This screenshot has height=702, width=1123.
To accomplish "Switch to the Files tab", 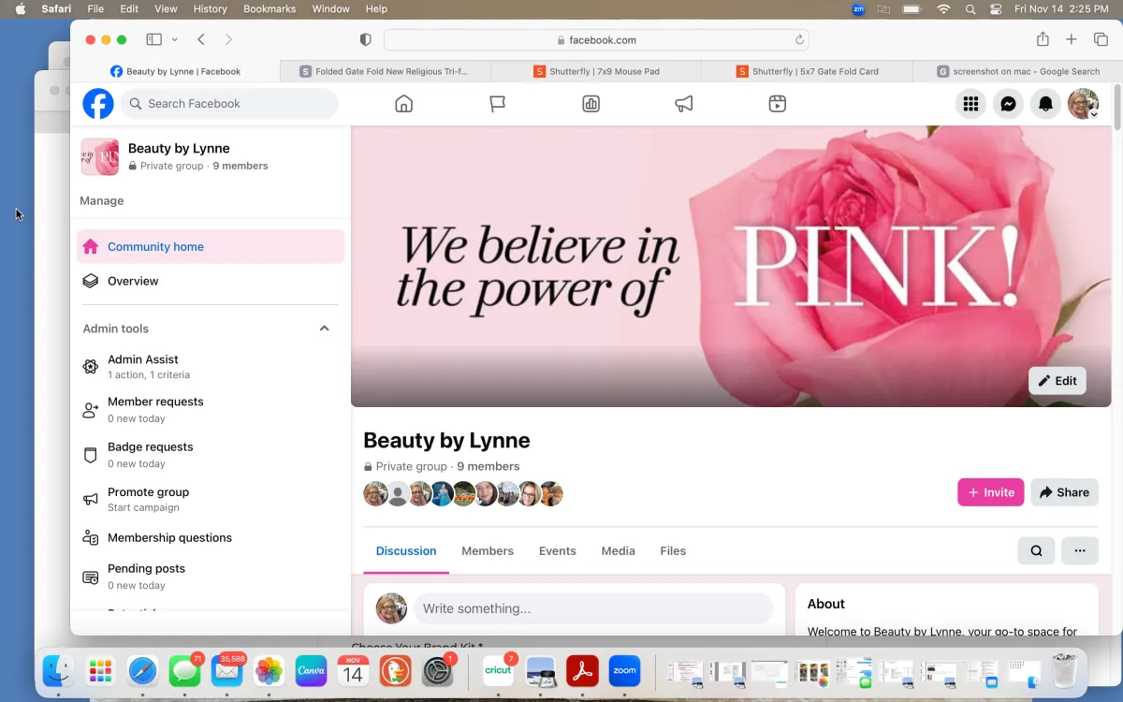I will point(673,551).
